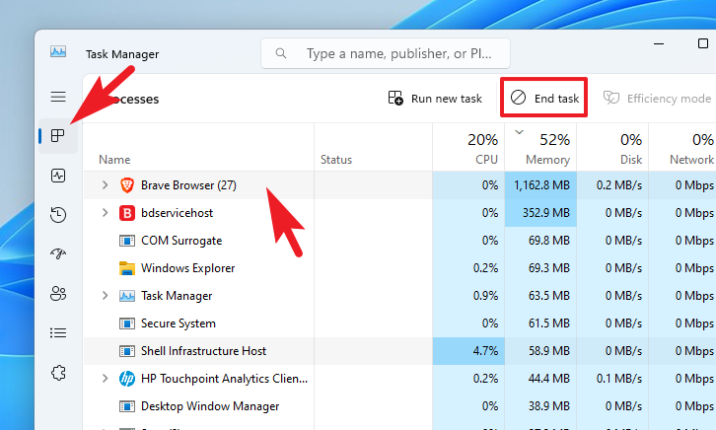Image resolution: width=716 pixels, height=430 pixels.
Task: Click the End task button
Action: point(543,98)
